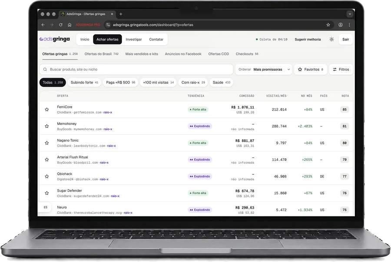
Task: Close the AdsGringa browser tab
Action: [x=112, y=14]
